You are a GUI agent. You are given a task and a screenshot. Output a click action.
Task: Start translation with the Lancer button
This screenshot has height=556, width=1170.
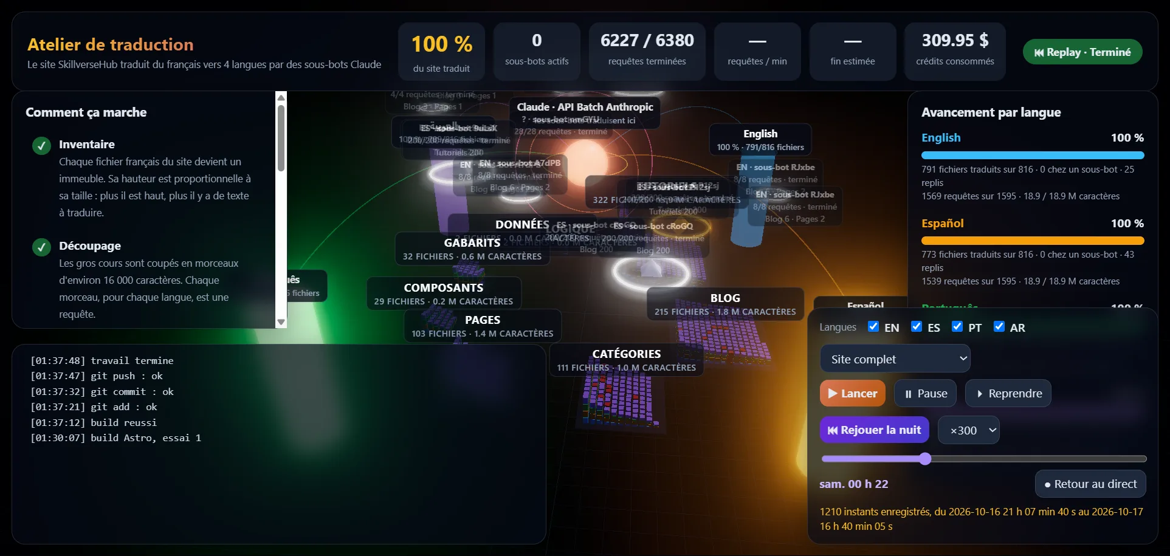coord(852,393)
